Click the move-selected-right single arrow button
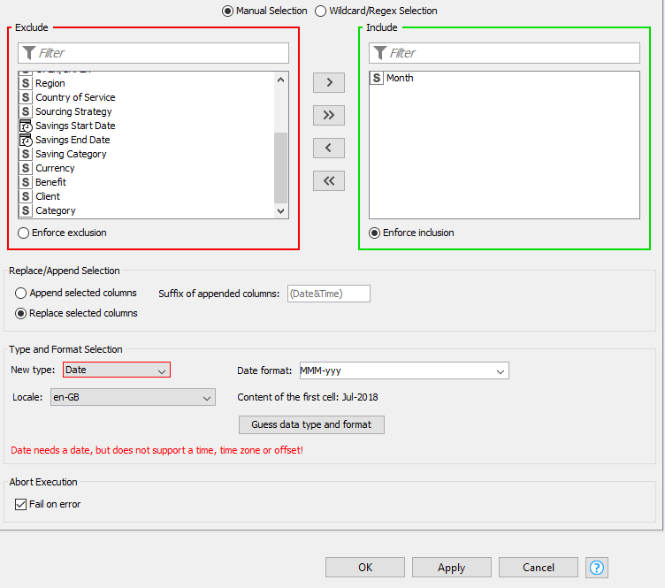 (x=329, y=82)
